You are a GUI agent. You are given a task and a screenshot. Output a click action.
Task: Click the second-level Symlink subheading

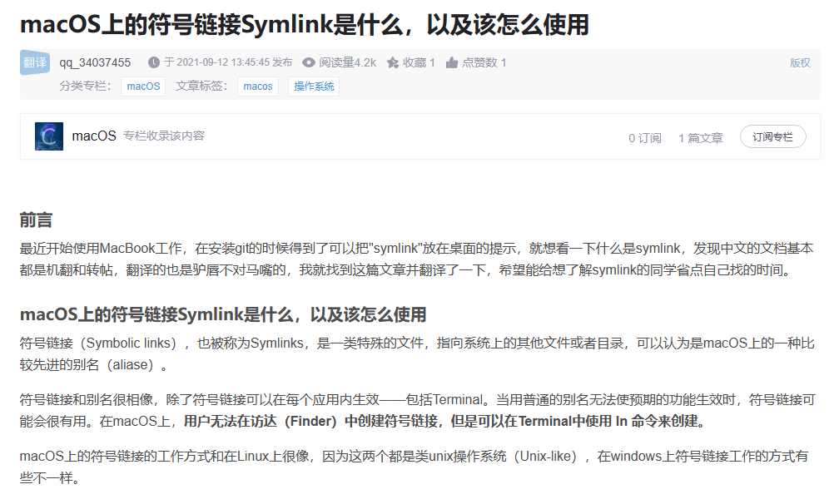click(x=223, y=314)
